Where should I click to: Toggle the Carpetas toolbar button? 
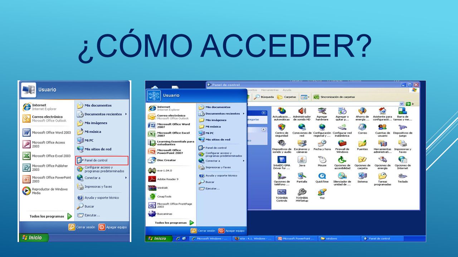[286, 97]
